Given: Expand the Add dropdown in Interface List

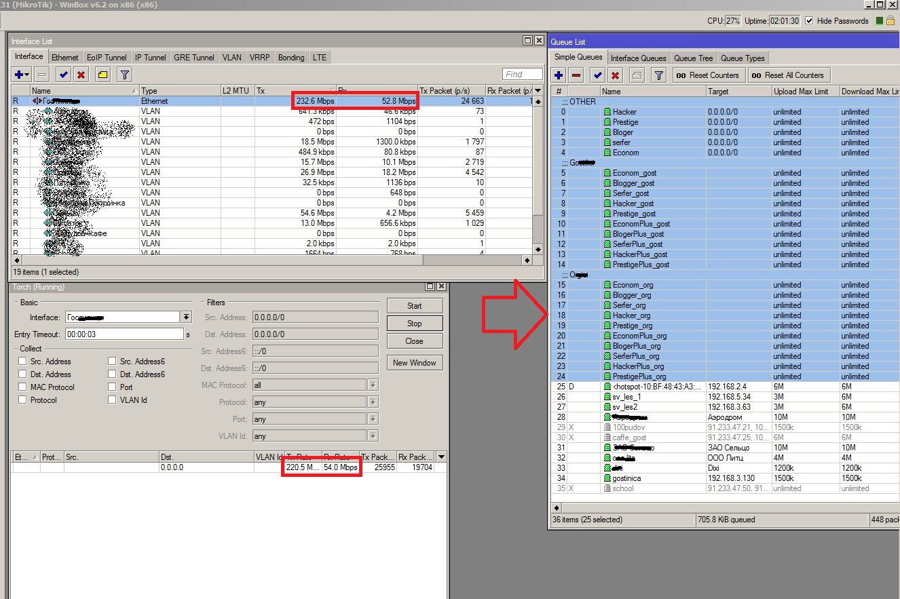Looking at the screenshot, I should 26,75.
